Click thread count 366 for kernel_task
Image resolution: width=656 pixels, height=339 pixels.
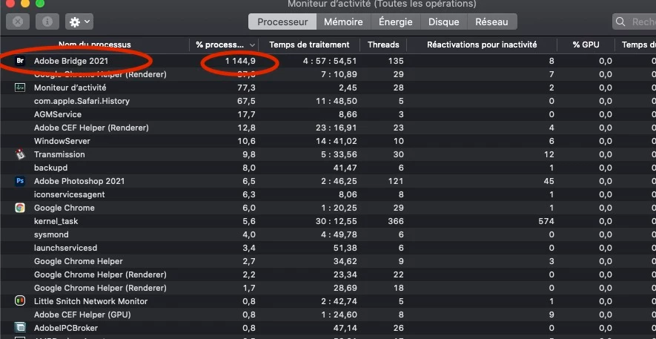coord(396,221)
